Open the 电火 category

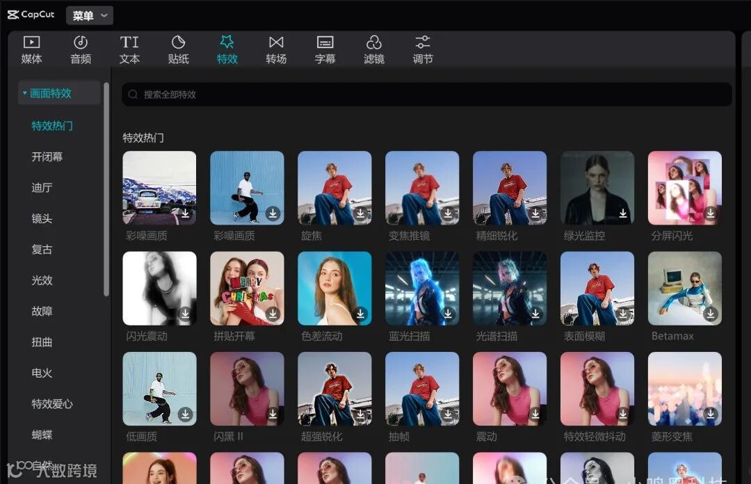coord(42,373)
